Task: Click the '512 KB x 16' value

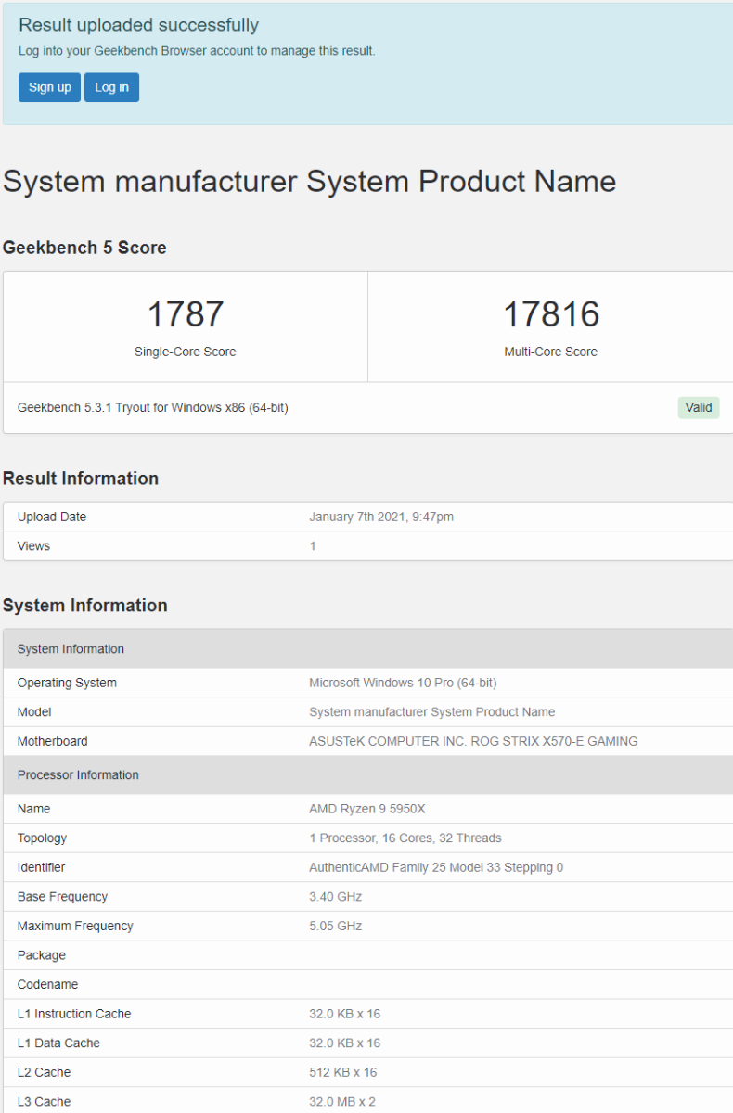Action: click(343, 1072)
